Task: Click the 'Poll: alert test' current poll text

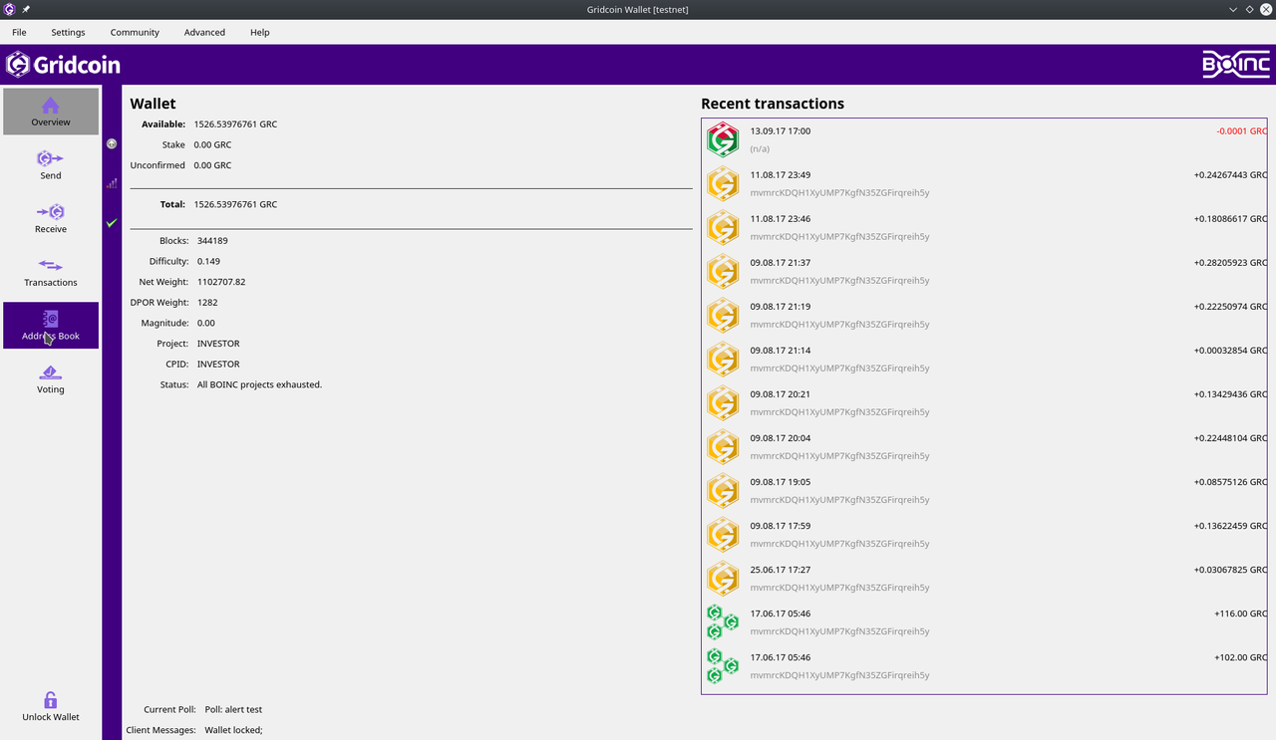Action: click(x=233, y=709)
